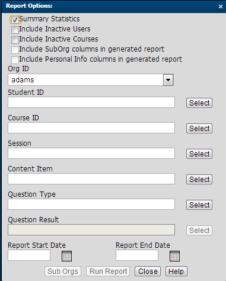226x281 pixels.
Task: Enable Include Inactive Users checkbox
Action: pos(15,30)
